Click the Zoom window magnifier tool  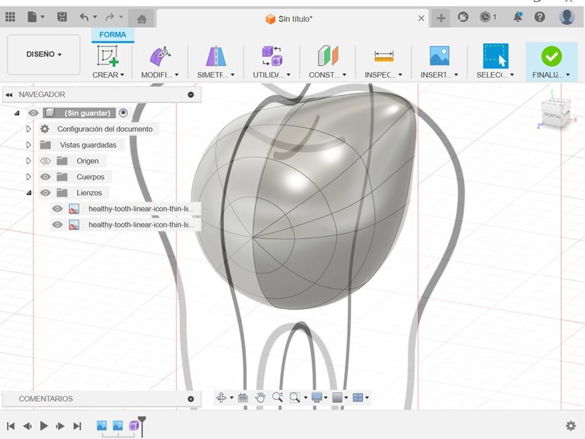(x=294, y=397)
